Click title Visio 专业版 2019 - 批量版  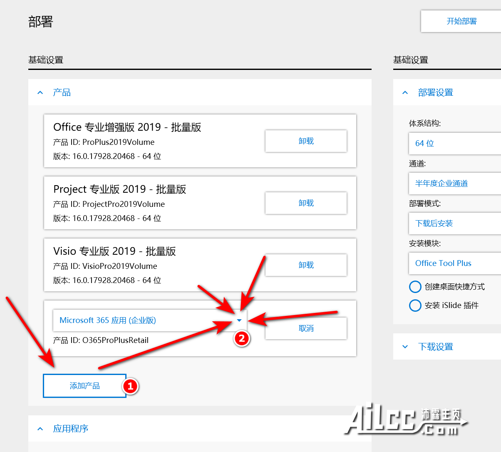pyautogui.click(x=114, y=251)
